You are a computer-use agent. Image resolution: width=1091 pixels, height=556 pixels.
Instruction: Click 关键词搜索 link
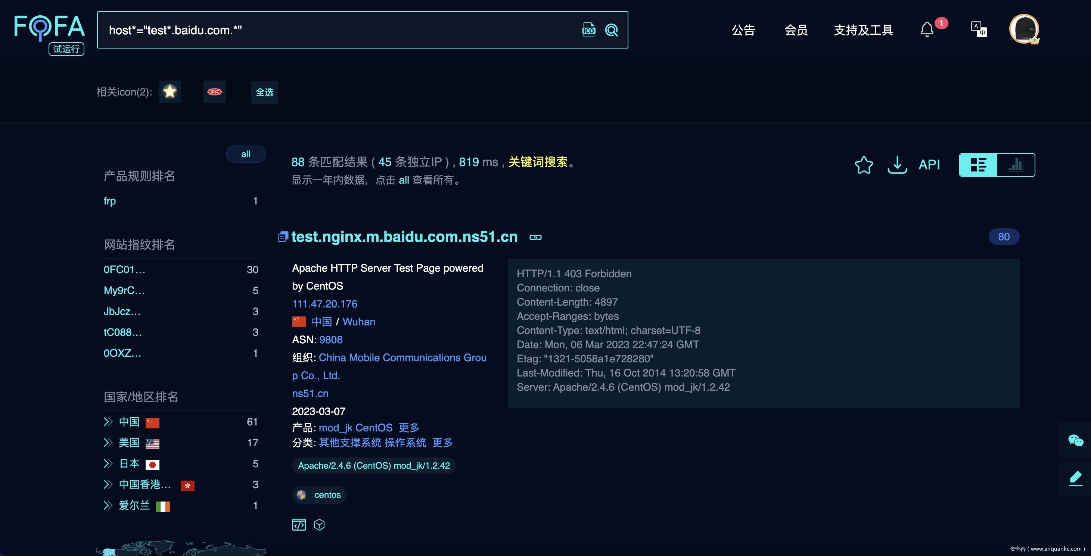coord(538,162)
